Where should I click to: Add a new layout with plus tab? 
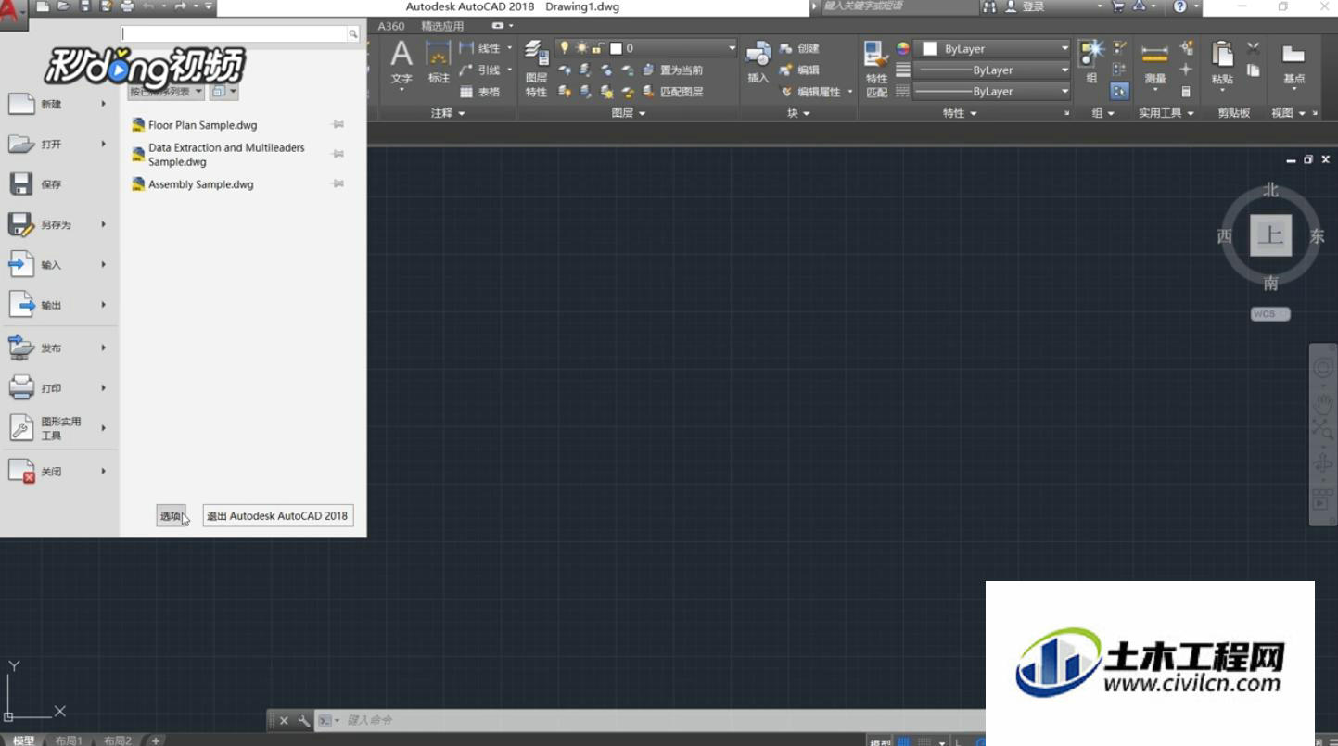[x=156, y=740]
